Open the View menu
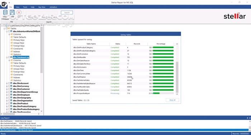The height and width of the screenshot is (135, 251). tap(18, 7)
